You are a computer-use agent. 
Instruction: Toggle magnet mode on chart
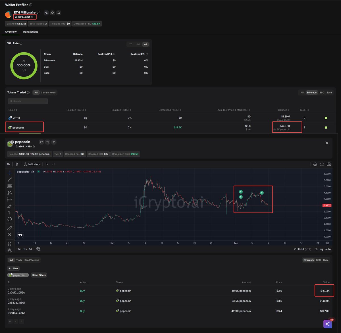10,244
